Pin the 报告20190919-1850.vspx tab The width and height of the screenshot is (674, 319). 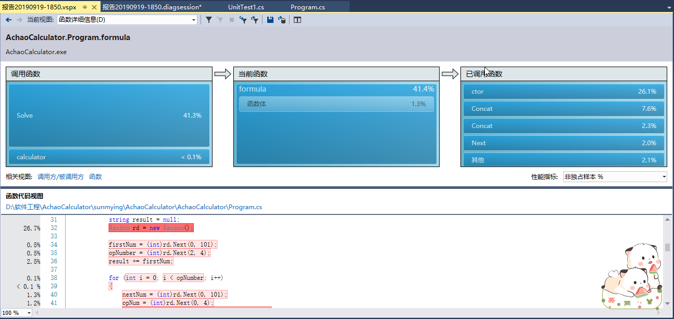click(84, 7)
